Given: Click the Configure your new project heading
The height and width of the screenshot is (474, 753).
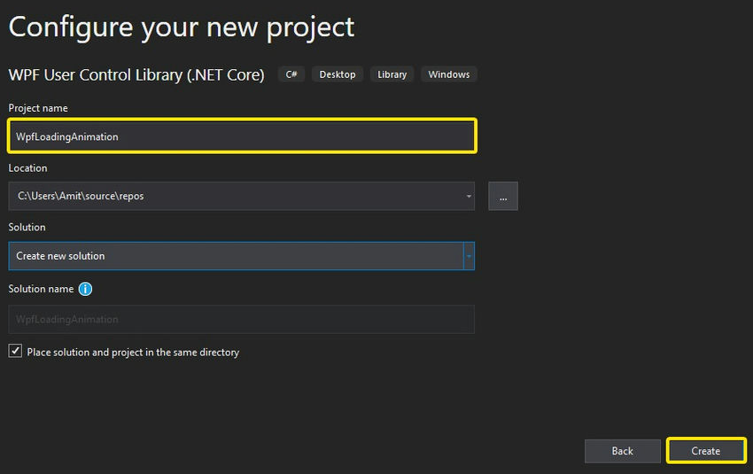Looking at the screenshot, I should point(182,27).
